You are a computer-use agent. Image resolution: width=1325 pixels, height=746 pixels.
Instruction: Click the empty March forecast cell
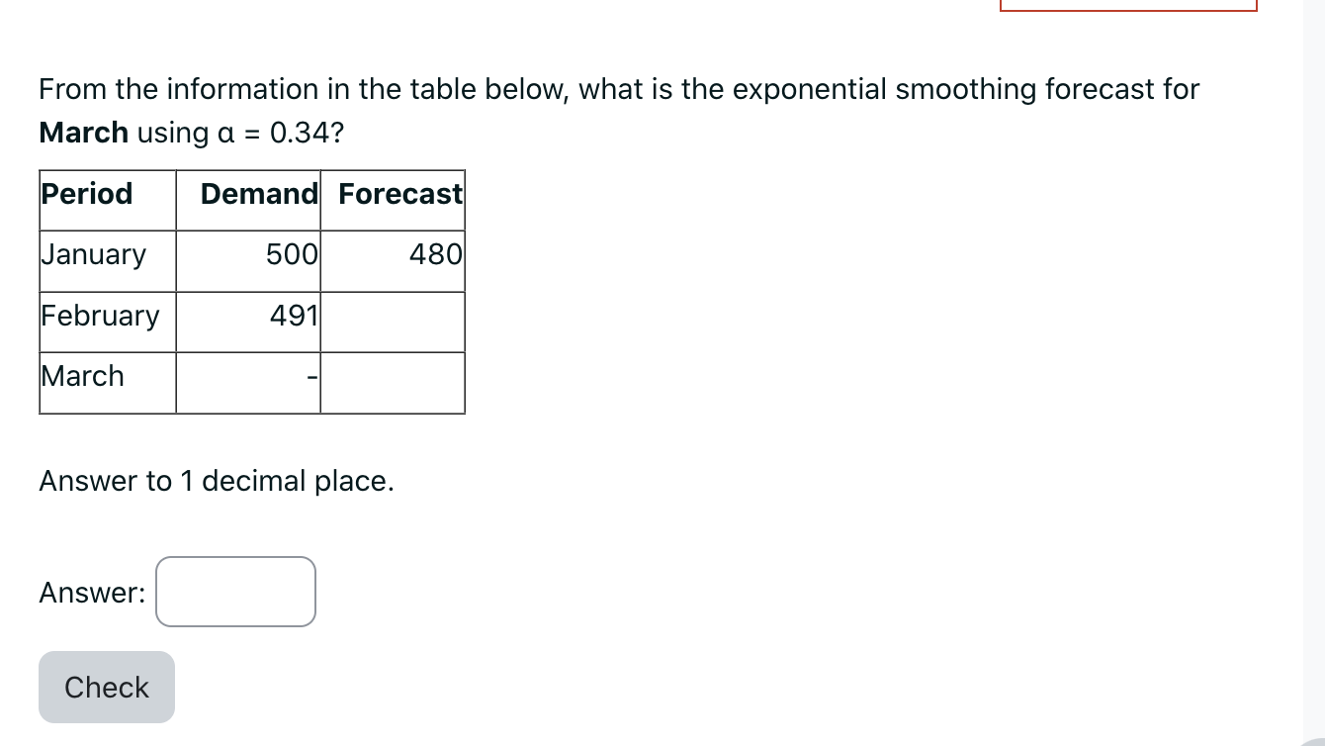pos(393,383)
